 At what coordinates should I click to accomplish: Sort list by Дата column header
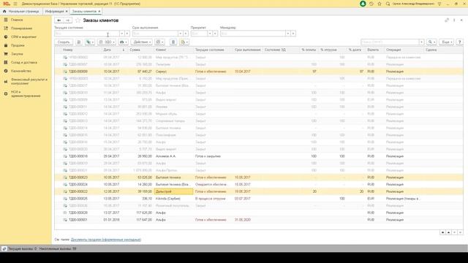pos(114,50)
